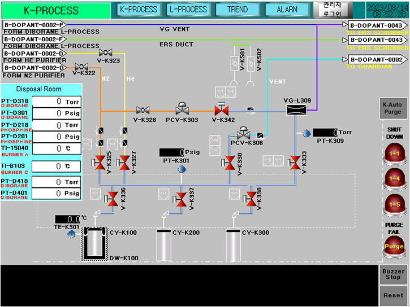This screenshot has height=307, width=410.
Task: Toggle red valve V-K325
Action: pyautogui.click(x=98, y=163)
